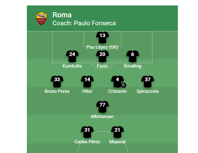Select goalkeeper jersey number 13
This screenshot has height=153, width=198.
(x=103, y=37)
